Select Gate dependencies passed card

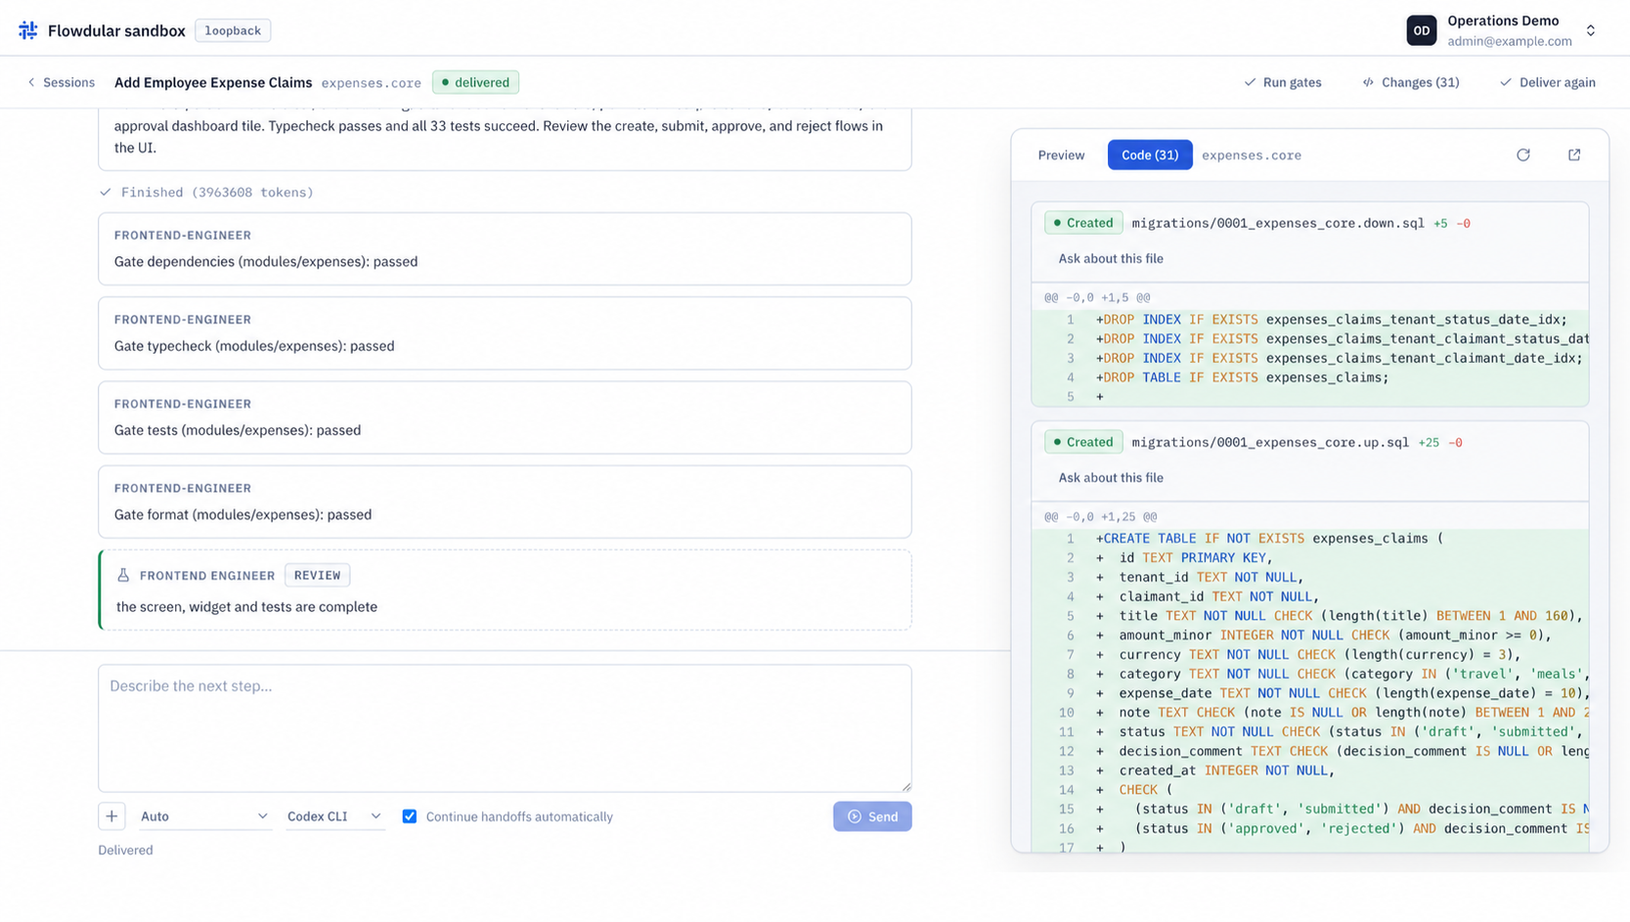point(505,248)
